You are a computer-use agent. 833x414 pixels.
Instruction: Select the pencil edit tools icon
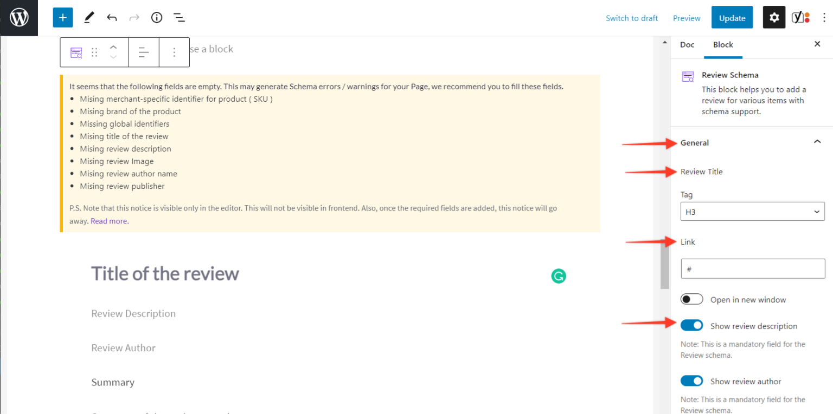point(89,18)
